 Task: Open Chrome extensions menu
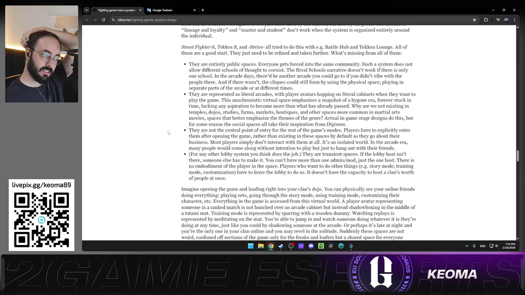[x=486, y=20]
